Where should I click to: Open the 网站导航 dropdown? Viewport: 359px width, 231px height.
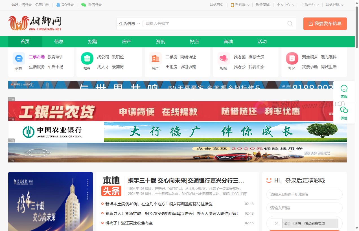[x=334, y=5]
